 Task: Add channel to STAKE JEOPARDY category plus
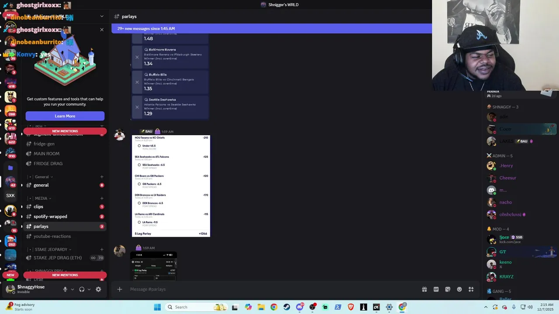[102, 249]
